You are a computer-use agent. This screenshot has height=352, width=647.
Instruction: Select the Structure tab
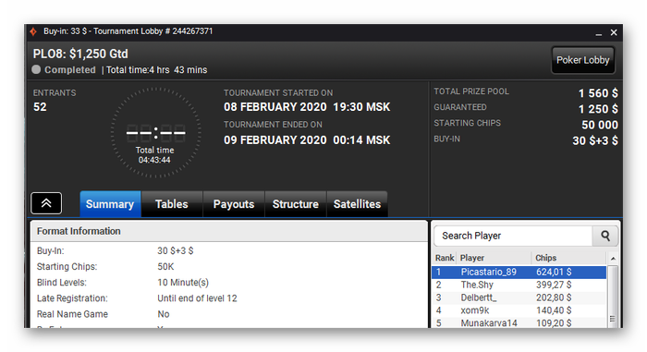point(296,204)
